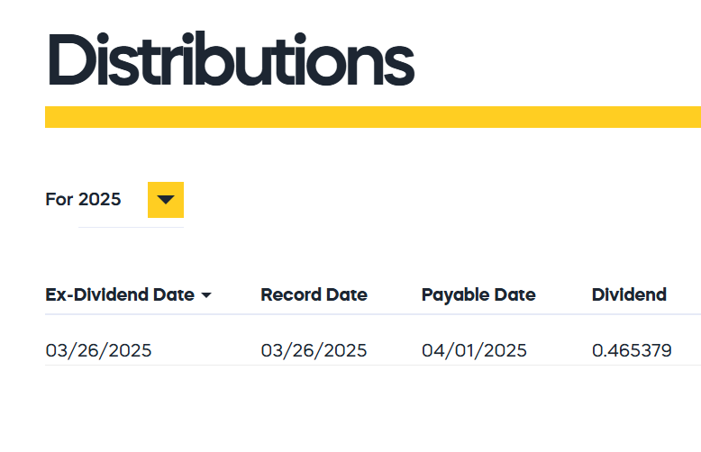Select the payable date 04/01/2025 cell
Viewport: 701px width, 452px height.
474,350
